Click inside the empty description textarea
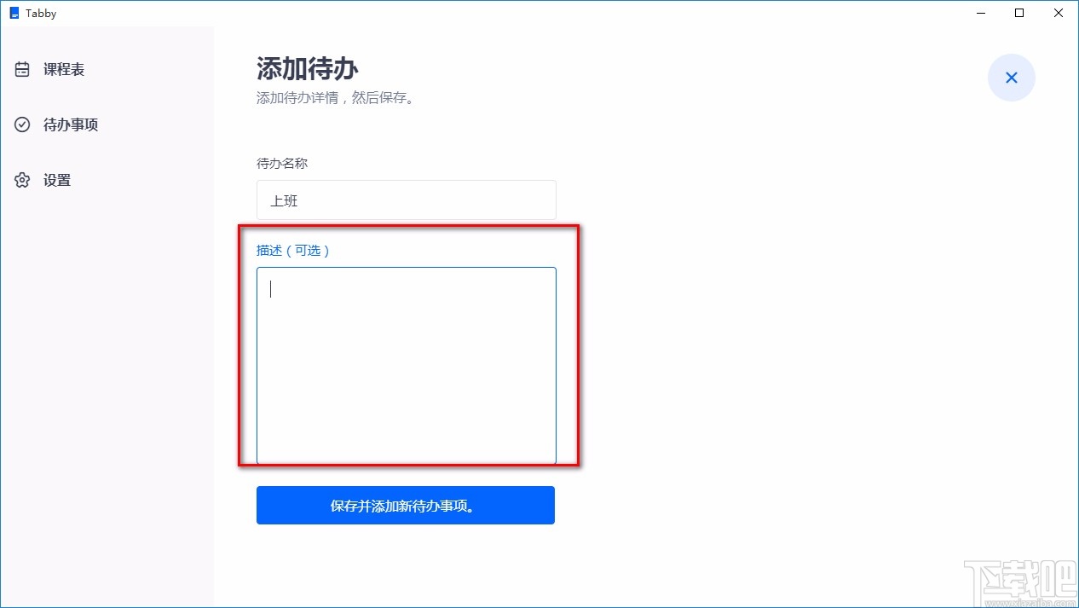The image size is (1079, 608). tap(406, 365)
